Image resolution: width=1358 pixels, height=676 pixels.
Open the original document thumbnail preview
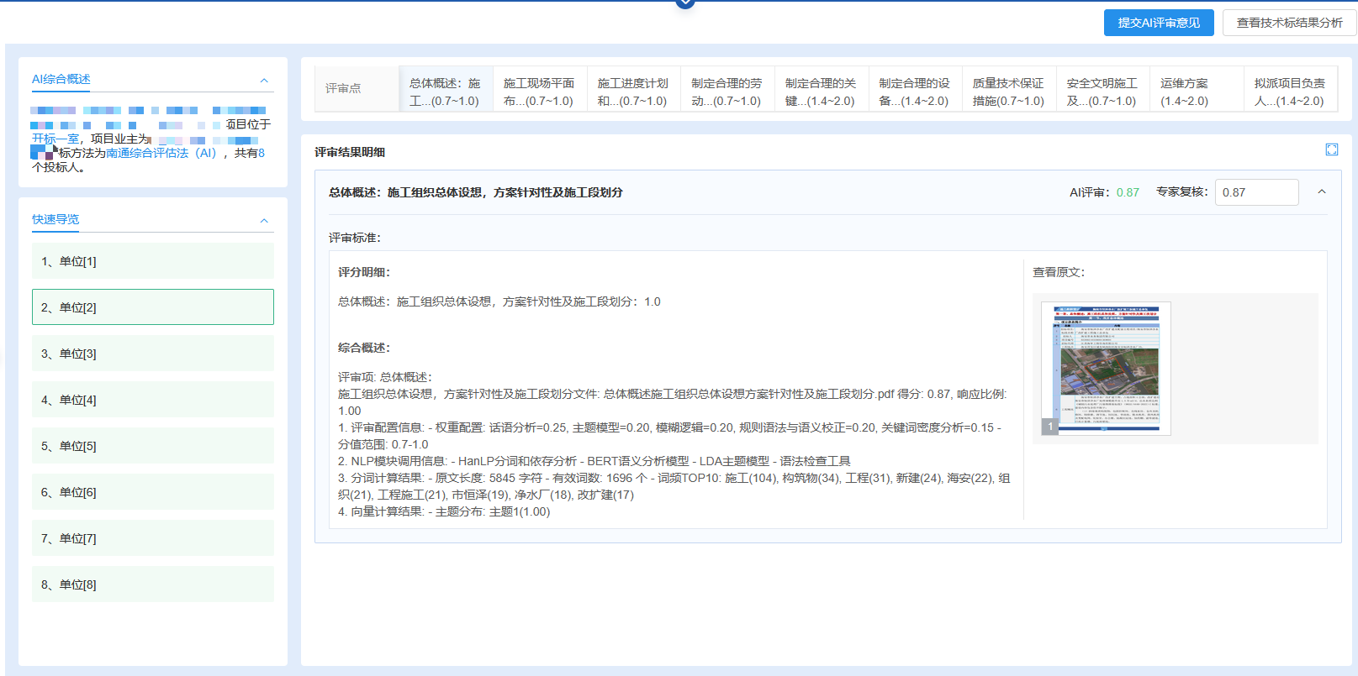[x=1106, y=368]
